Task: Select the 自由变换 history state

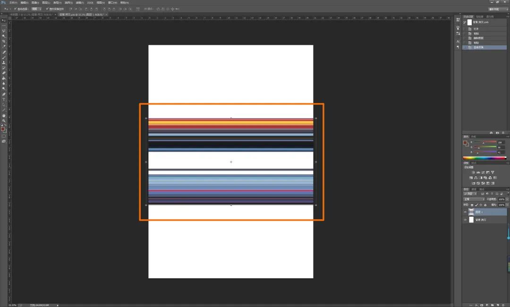Action: tap(484, 48)
